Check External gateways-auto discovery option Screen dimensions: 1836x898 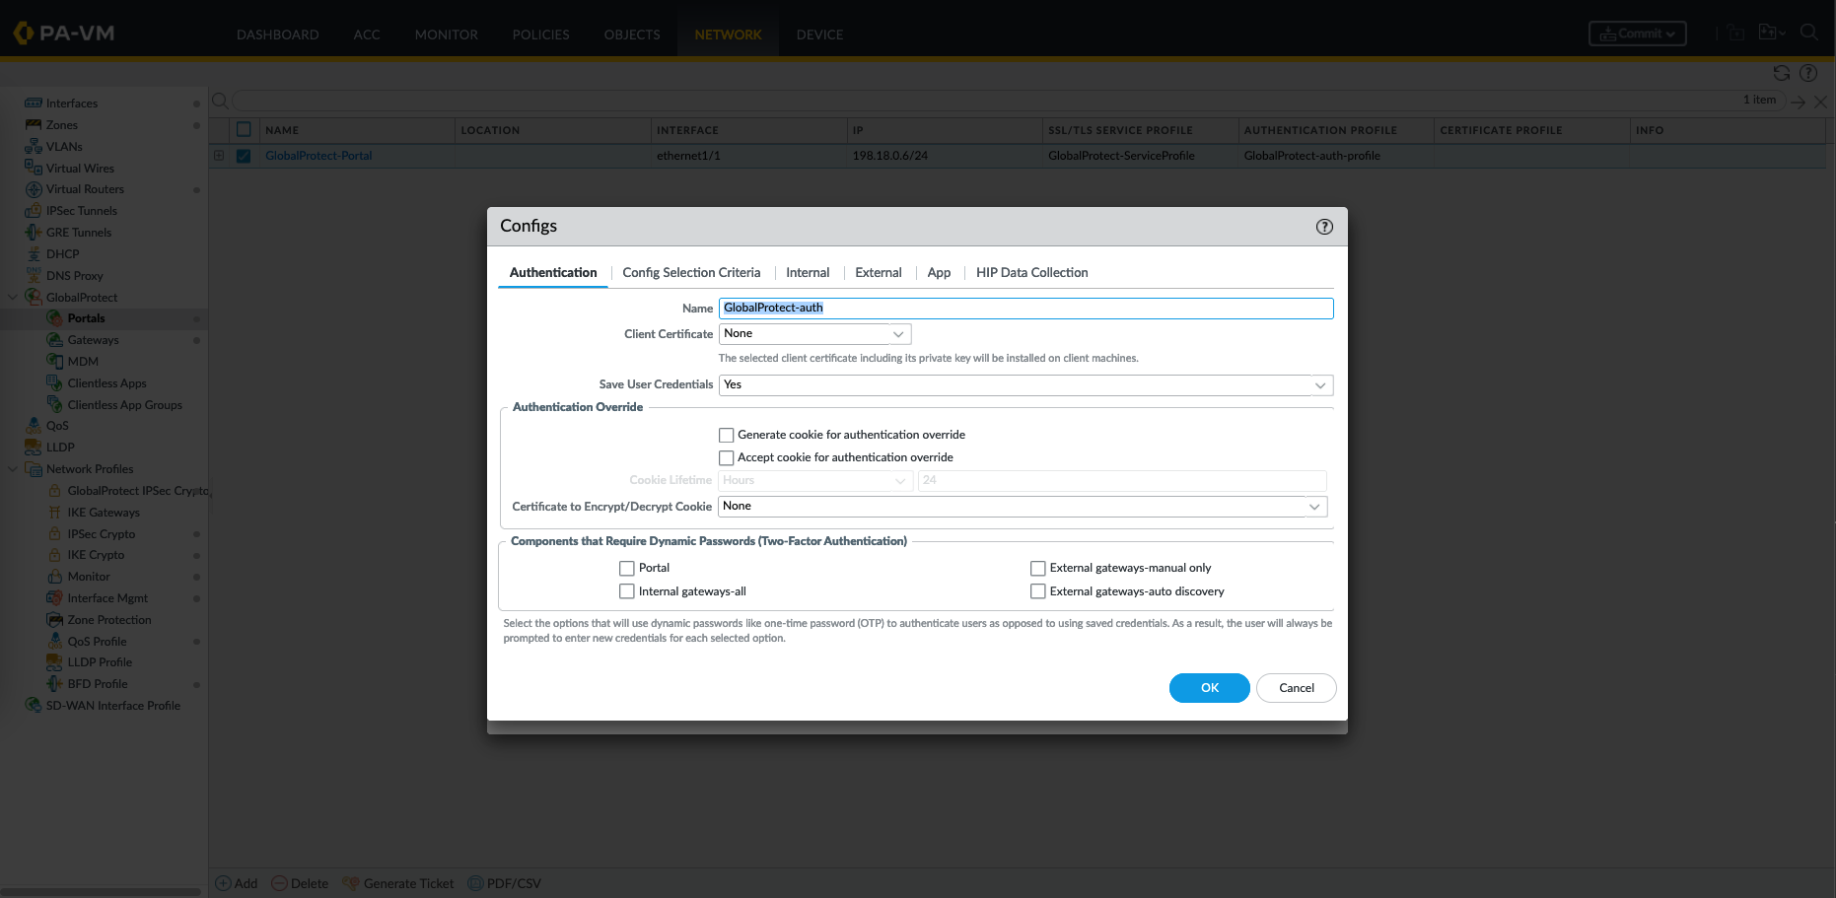coord(1038,591)
